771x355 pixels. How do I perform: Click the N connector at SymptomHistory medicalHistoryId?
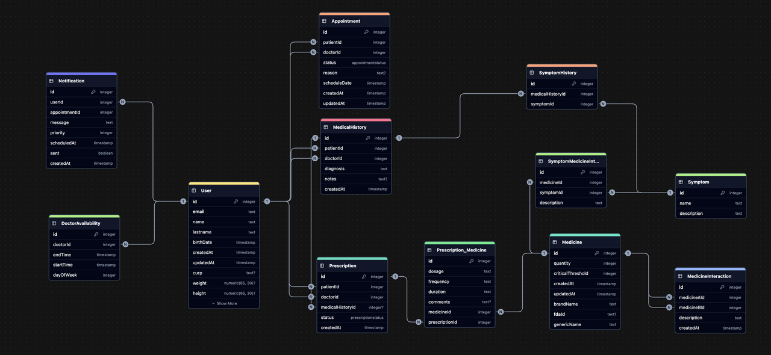[520, 94]
